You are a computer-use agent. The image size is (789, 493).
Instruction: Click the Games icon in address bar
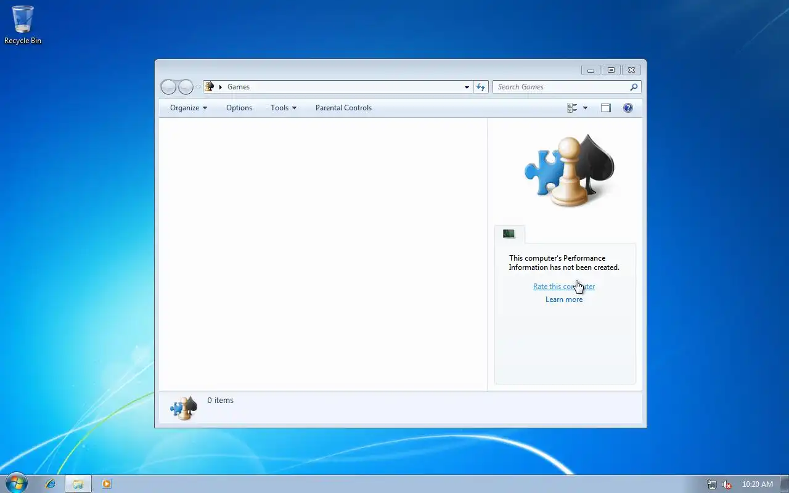[x=210, y=87]
